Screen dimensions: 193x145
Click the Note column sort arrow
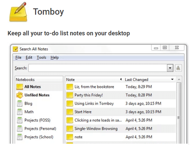pos(121,79)
